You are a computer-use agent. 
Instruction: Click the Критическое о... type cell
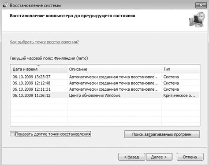(x=179, y=96)
